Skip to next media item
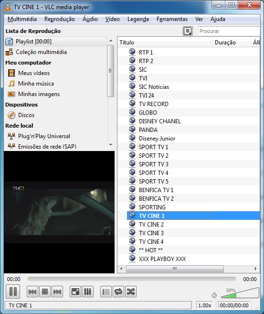Viewport: 264px width, 314px height. click(x=57, y=292)
